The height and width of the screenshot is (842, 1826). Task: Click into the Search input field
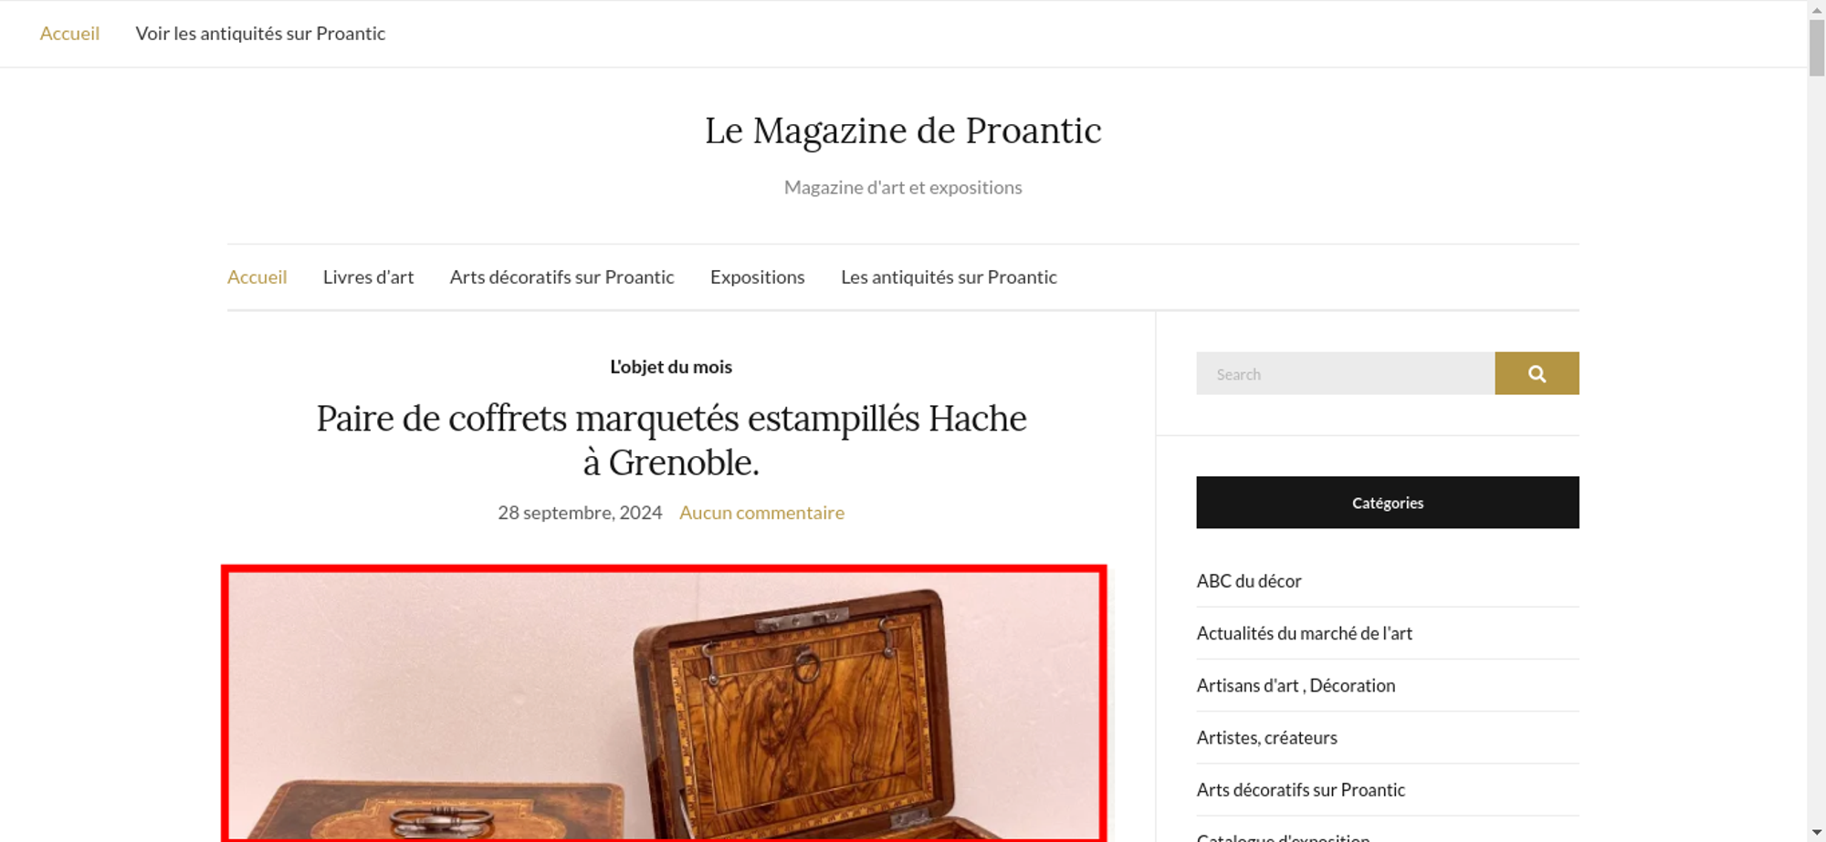point(1346,373)
